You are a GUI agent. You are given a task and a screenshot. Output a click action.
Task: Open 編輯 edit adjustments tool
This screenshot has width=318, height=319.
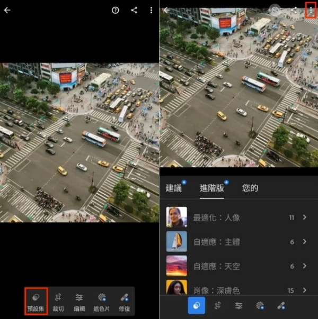(79, 302)
